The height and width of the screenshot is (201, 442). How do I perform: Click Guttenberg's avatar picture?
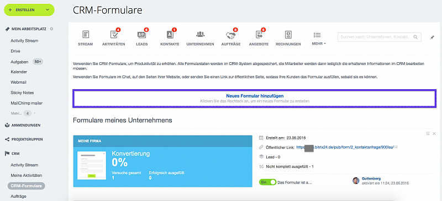(x=356, y=181)
